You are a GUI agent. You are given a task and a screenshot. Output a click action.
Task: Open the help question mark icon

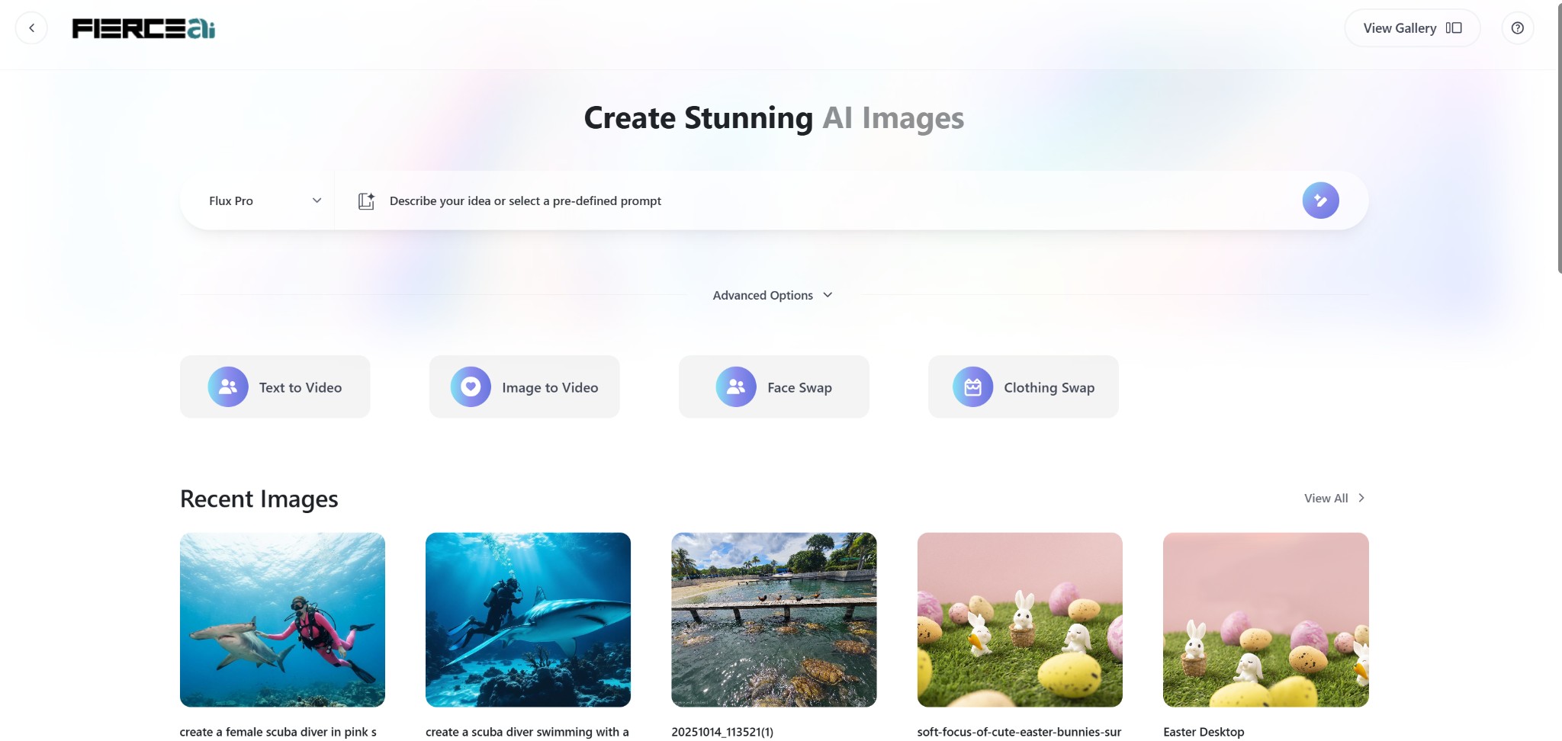(1517, 28)
